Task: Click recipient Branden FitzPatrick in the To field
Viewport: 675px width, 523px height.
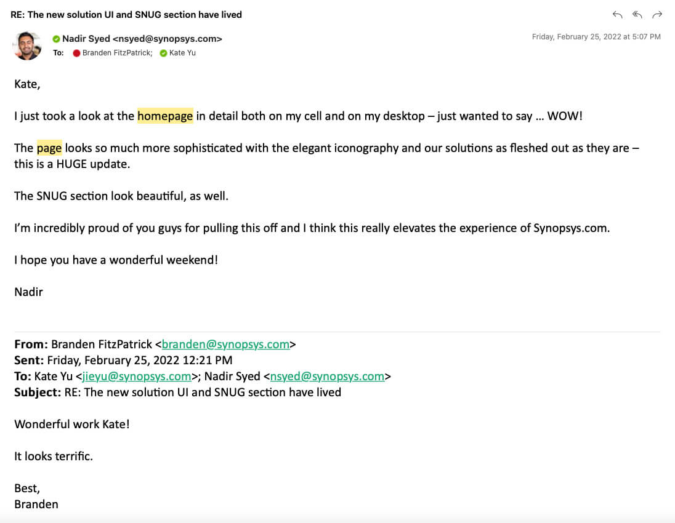Action: pyautogui.click(x=117, y=54)
